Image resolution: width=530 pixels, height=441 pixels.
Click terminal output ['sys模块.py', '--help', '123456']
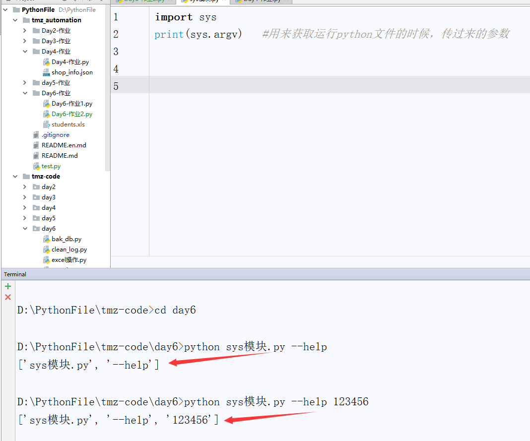[118, 420]
